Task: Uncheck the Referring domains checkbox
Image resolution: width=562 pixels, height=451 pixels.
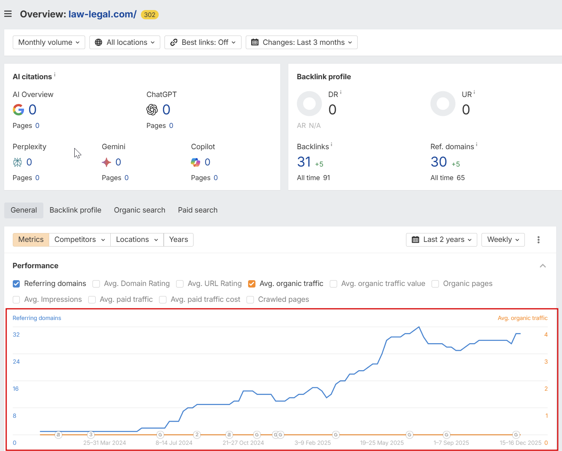Action: [x=16, y=284]
